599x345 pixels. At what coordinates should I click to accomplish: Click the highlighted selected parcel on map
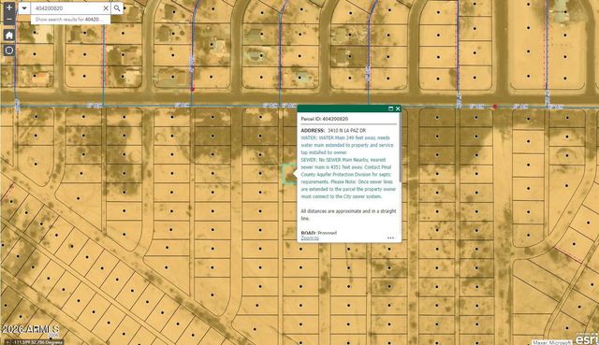click(289, 174)
